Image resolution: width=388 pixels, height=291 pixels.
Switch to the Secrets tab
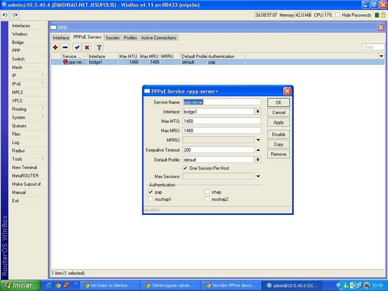point(113,38)
